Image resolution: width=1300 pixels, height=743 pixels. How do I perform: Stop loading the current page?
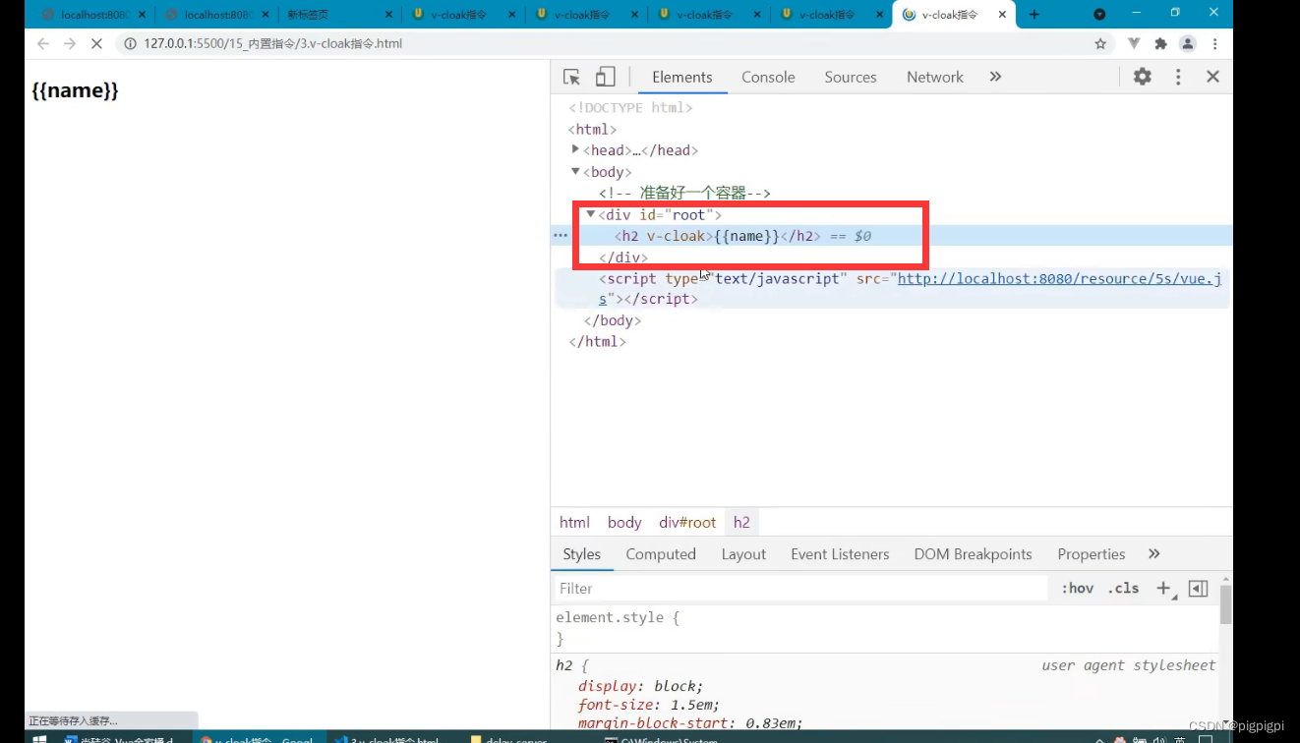tap(97, 44)
